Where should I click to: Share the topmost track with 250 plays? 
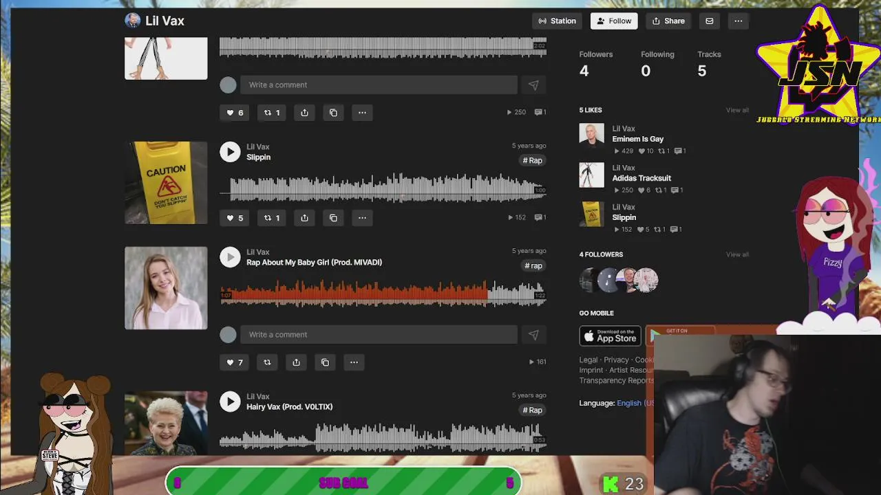pos(304,113)
